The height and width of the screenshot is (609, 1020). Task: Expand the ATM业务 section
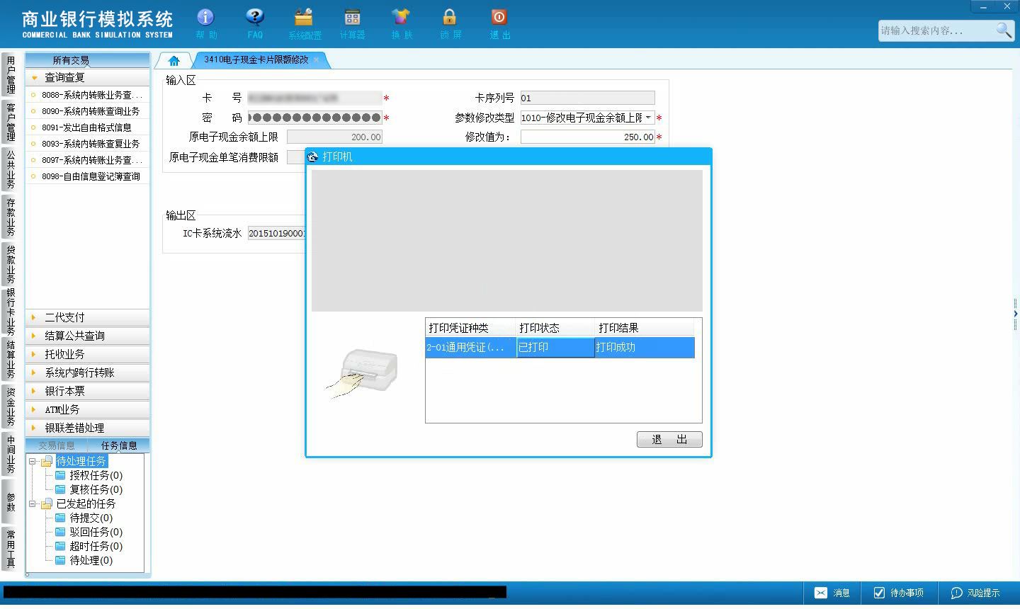88,409
